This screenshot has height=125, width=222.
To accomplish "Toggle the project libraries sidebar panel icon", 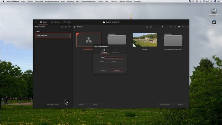I will [75, 27].
